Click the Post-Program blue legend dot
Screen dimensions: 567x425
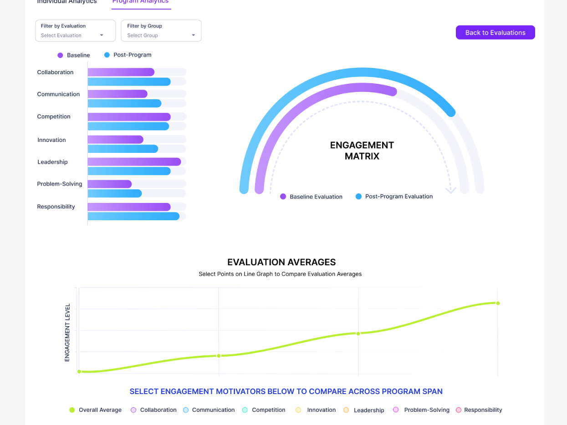tap(107, 55)
